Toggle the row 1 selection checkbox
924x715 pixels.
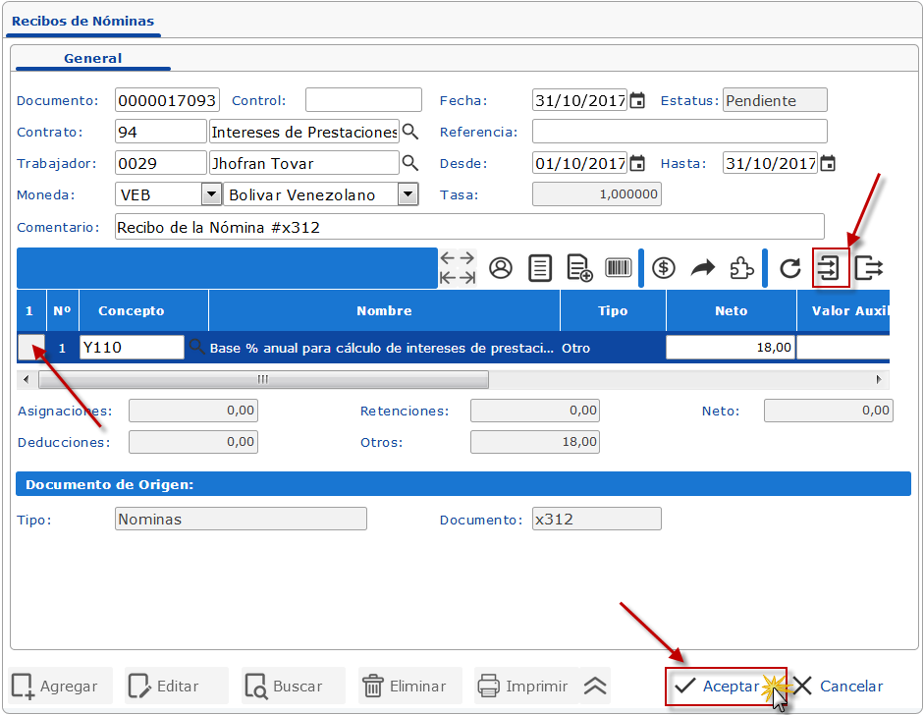31,347
